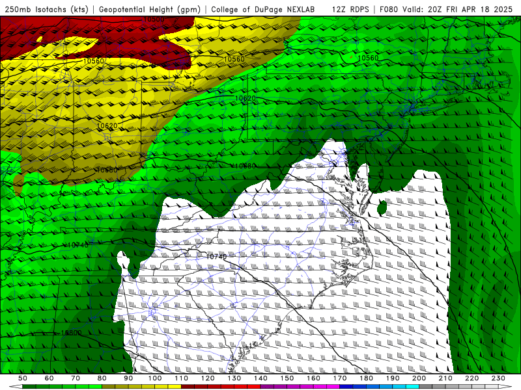521x390 pixels.
Task: Click the 60 value on the color scale
Action: click(49, 378)
